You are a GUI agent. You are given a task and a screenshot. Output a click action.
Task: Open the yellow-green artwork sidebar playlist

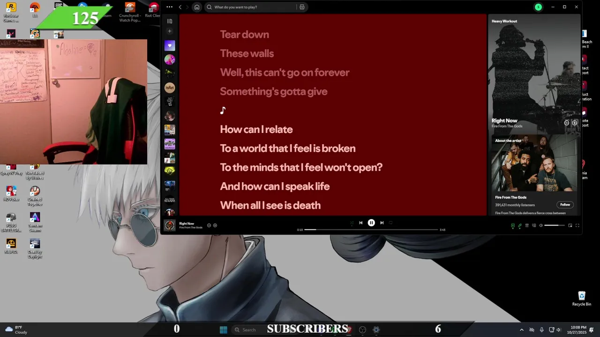click(170, 171)
